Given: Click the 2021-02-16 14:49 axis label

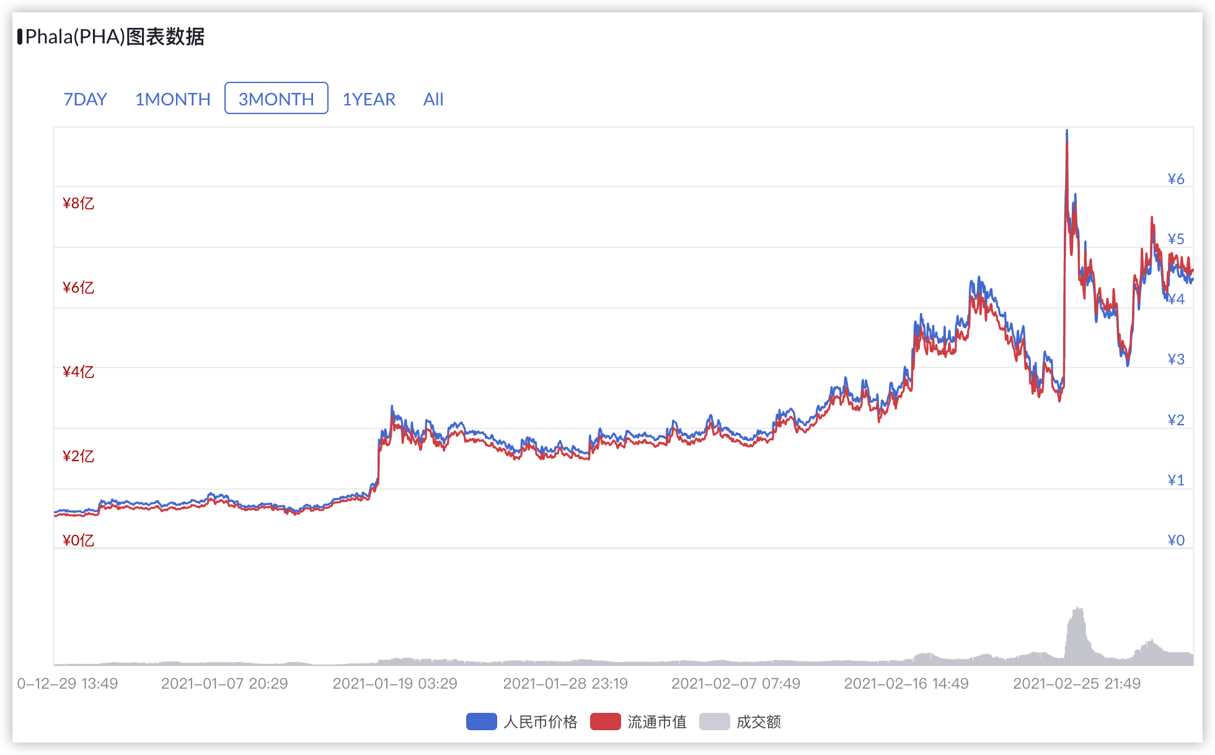Looking at the screenshot, I should (906, 684).
